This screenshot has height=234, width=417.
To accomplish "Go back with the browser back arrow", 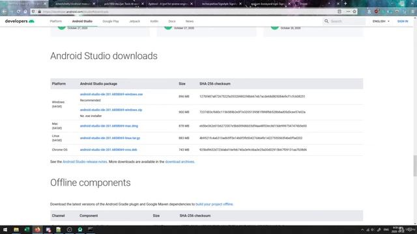I will [5, 12].
